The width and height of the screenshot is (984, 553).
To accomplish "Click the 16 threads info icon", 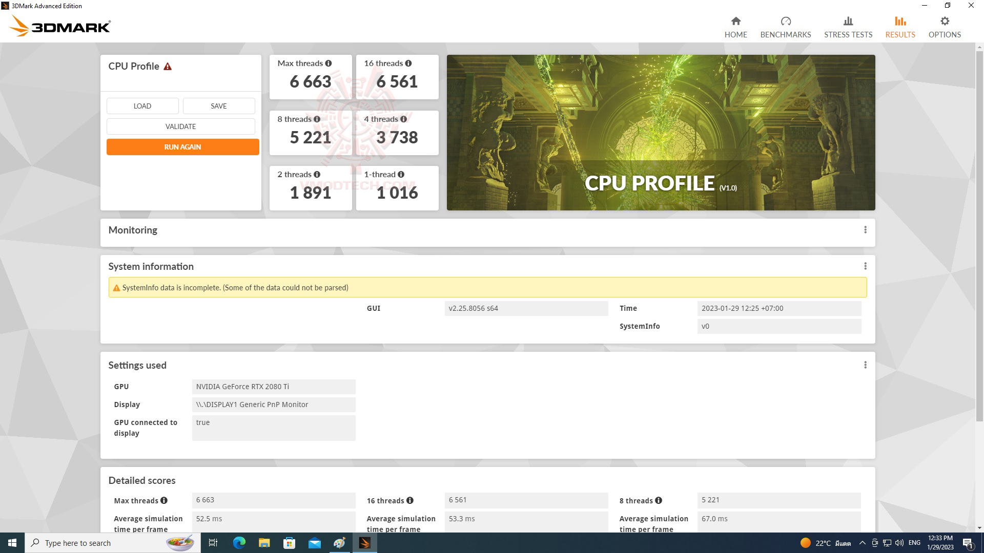I will click(408, 63).
